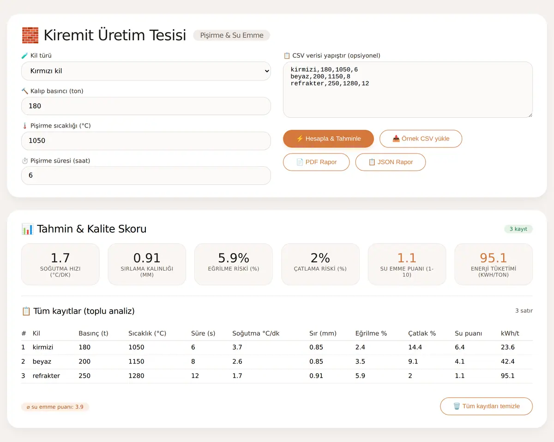Viewport: 554px width, 442px height.
Task: Click the clipboard icon beside CSV verisi yapıştır
Action: point(287,56)
